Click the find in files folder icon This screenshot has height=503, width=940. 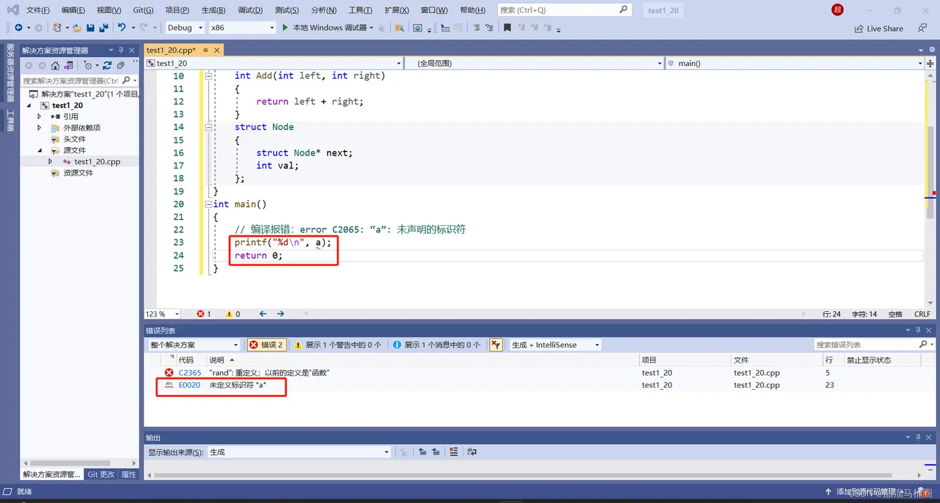(x=399, y=27)
